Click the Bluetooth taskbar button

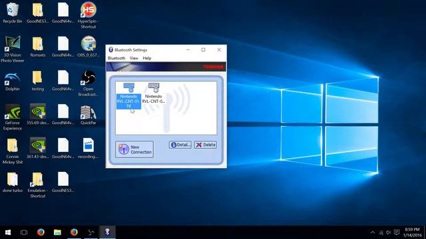pos(107,232)
